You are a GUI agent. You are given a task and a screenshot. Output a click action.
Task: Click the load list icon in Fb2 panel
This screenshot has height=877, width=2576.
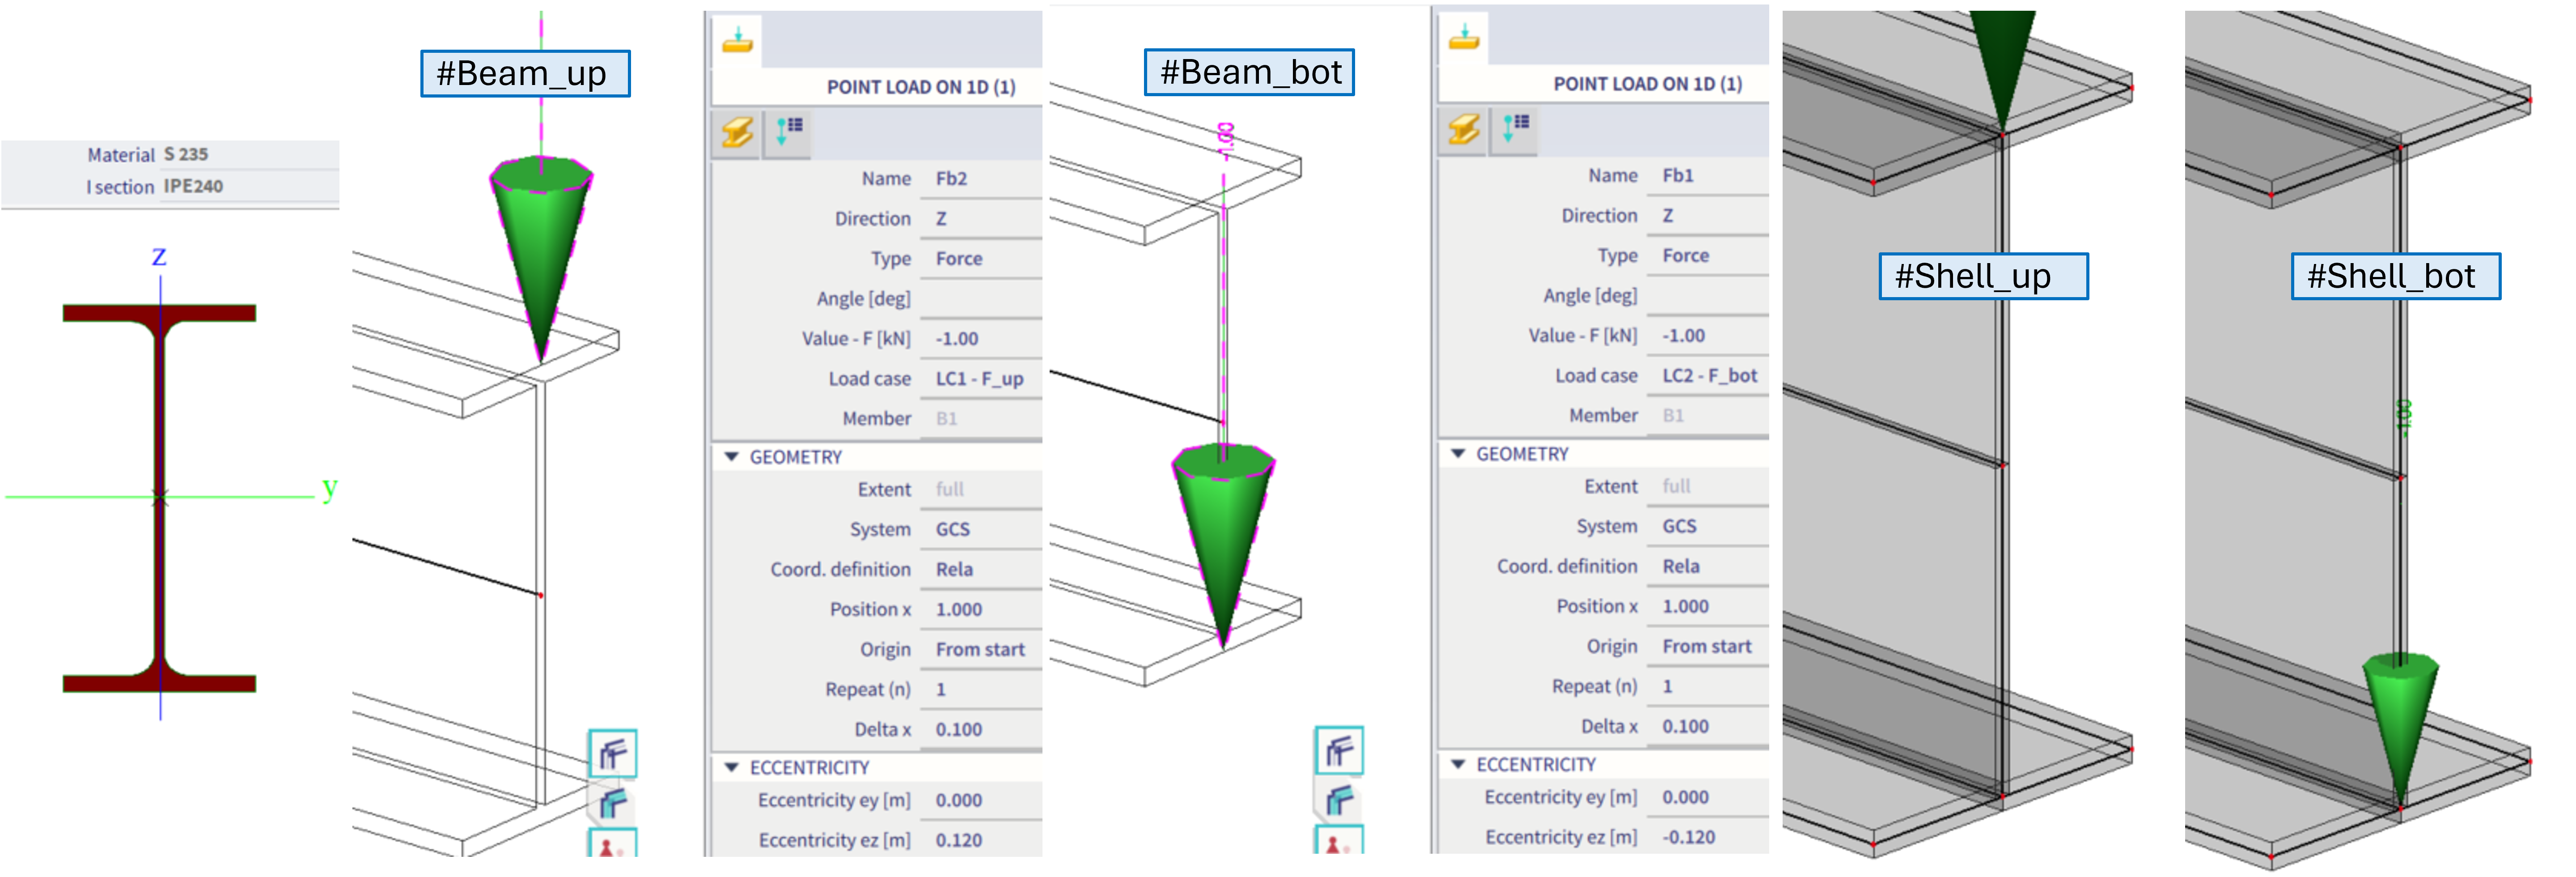pos(789,131)
